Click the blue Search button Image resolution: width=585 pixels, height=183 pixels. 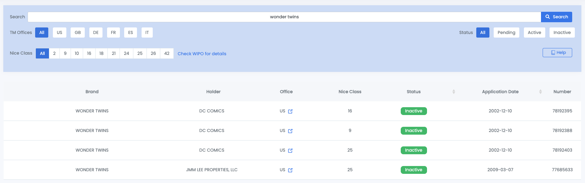(x=556, y=17)
